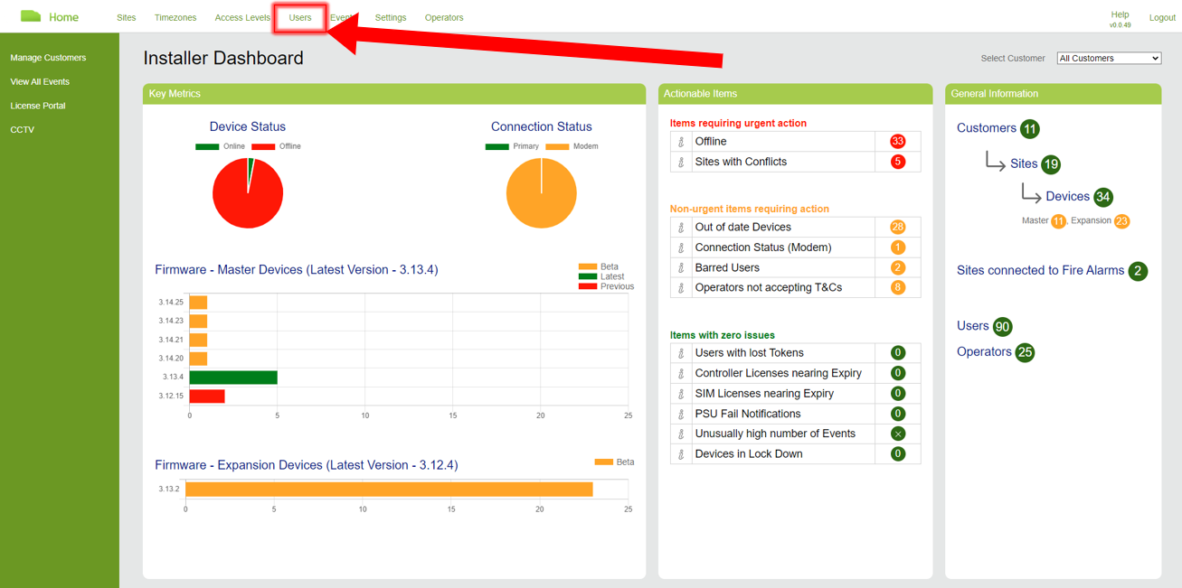
Task: Open the Settings tab
Action: click(x=390, y=17)
